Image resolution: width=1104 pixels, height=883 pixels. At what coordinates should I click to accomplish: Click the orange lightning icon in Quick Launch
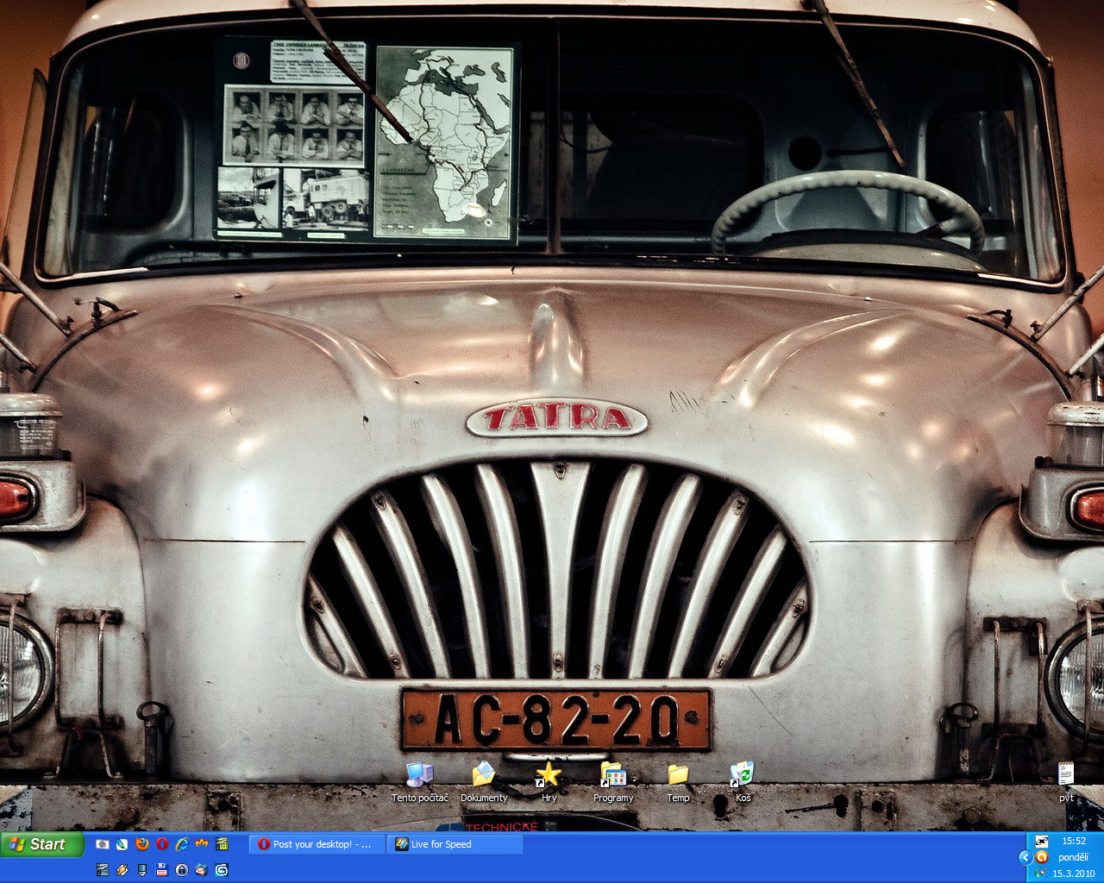click(x=122, y=870)
